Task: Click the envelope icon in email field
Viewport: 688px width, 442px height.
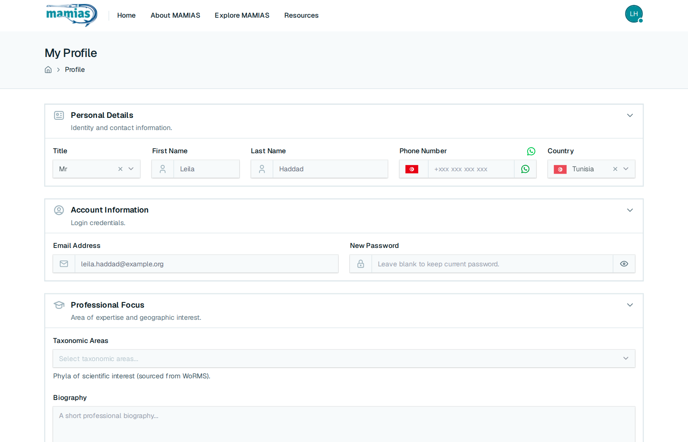Action: [64, 264]
